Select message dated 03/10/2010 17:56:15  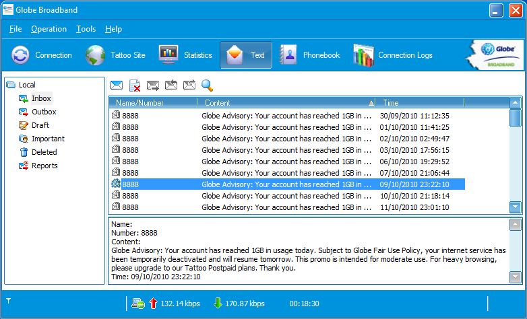286,150
